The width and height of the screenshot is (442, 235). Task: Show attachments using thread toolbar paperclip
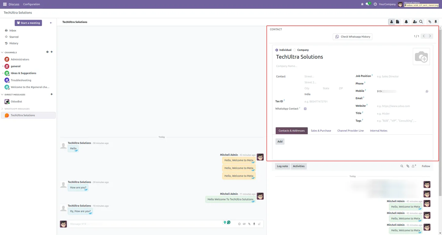[x=430, y=22]
